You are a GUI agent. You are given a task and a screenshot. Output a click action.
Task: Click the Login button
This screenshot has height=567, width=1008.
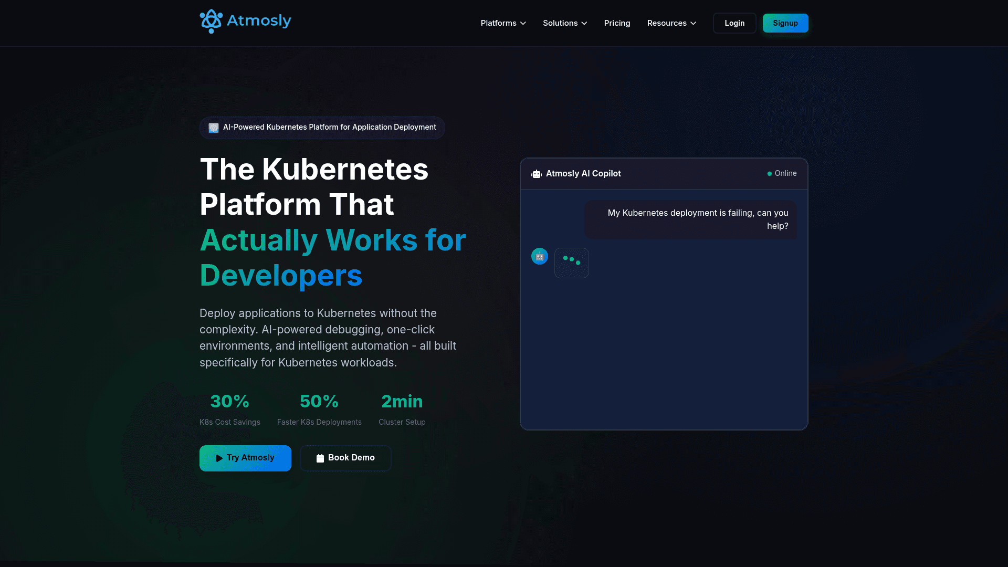tap(734, 23)
